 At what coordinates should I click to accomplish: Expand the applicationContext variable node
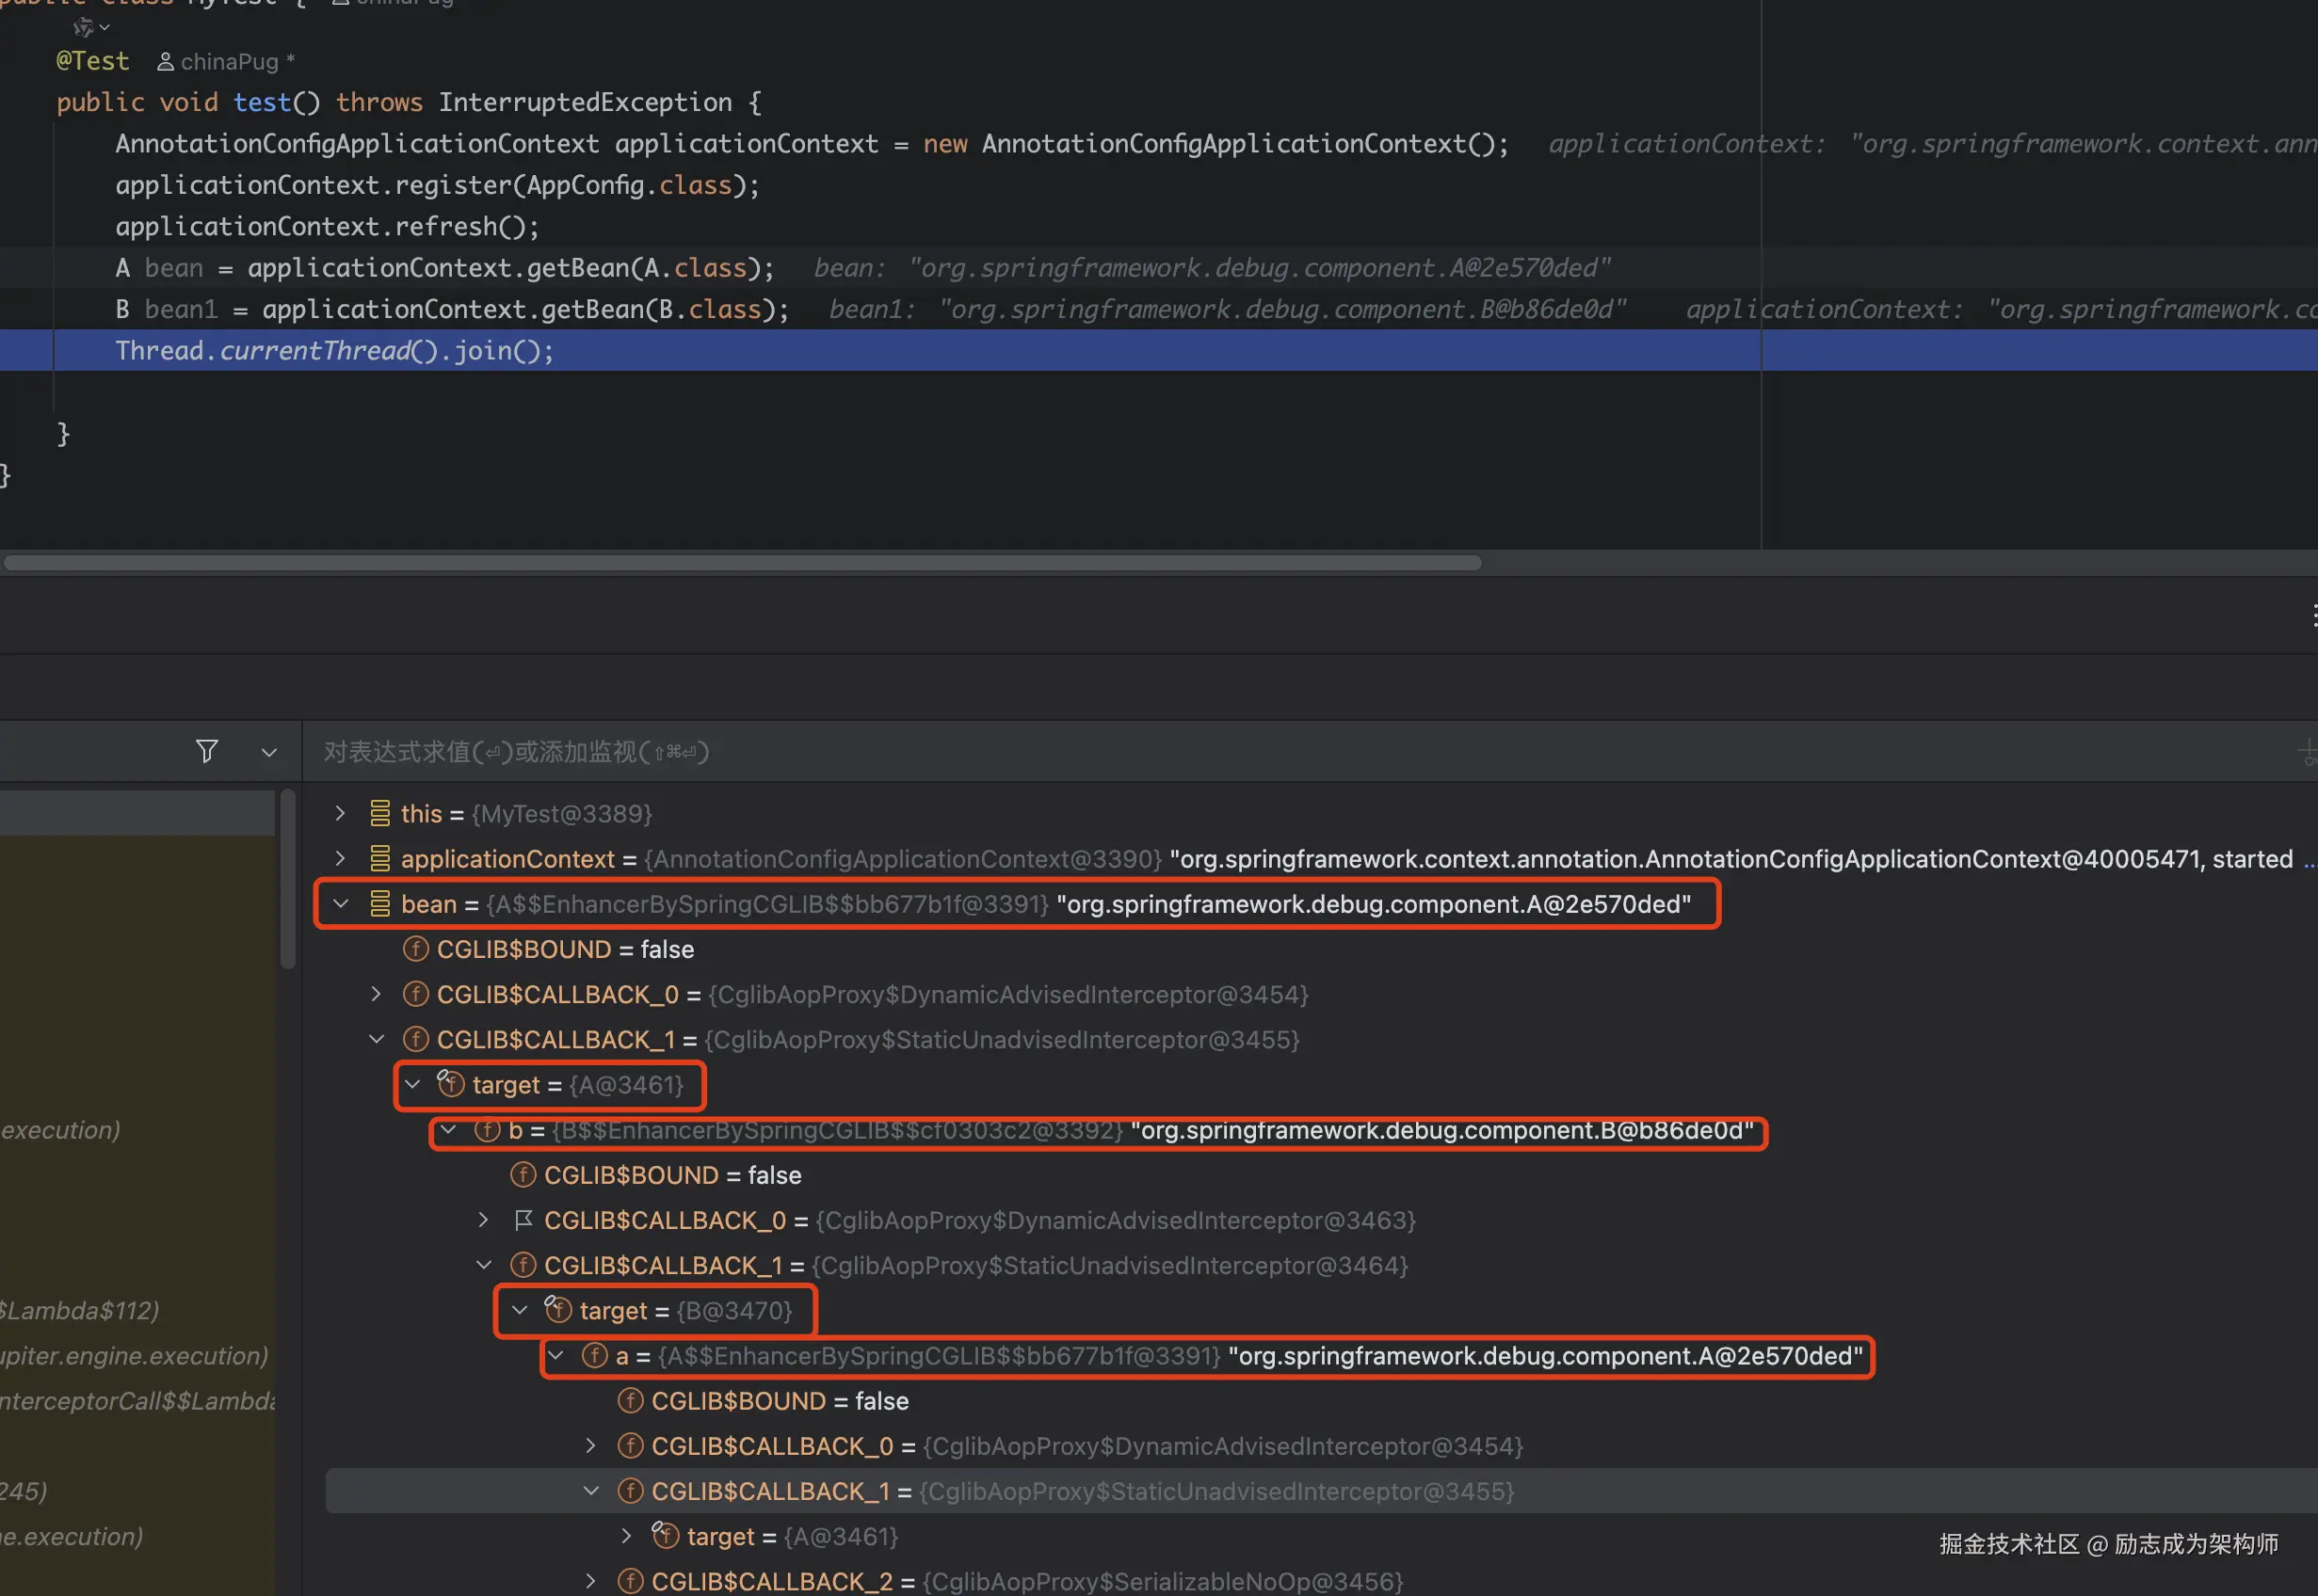340,858
